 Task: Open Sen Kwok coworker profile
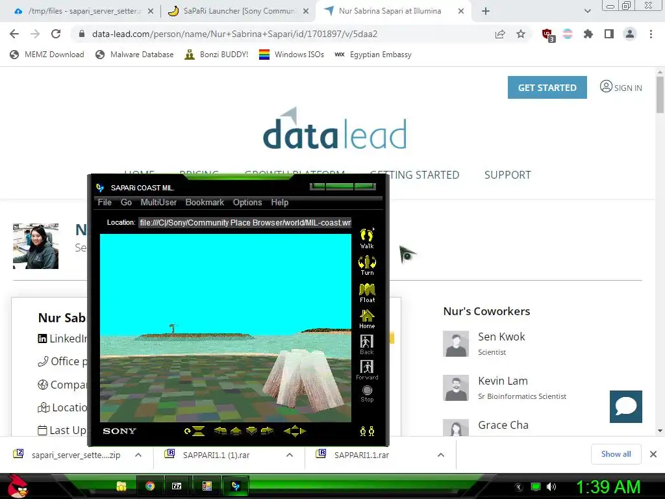pyautogui.click(x=501, y=337)
